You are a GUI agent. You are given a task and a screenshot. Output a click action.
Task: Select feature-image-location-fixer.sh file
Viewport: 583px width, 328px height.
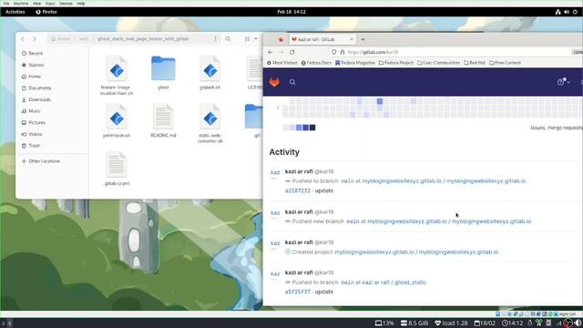[x=117, y=75]
